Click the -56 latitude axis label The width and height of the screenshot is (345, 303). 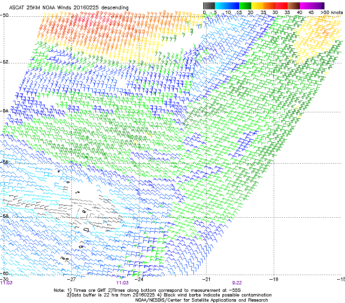click(4, 162)
